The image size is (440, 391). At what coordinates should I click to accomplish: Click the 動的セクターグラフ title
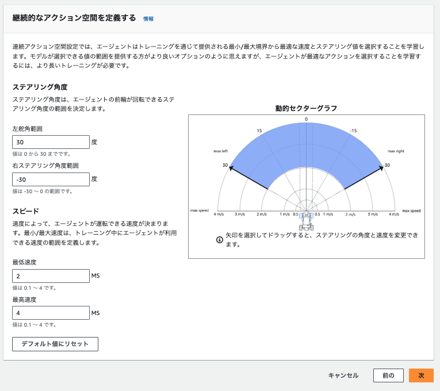click(x=306, y=108)
